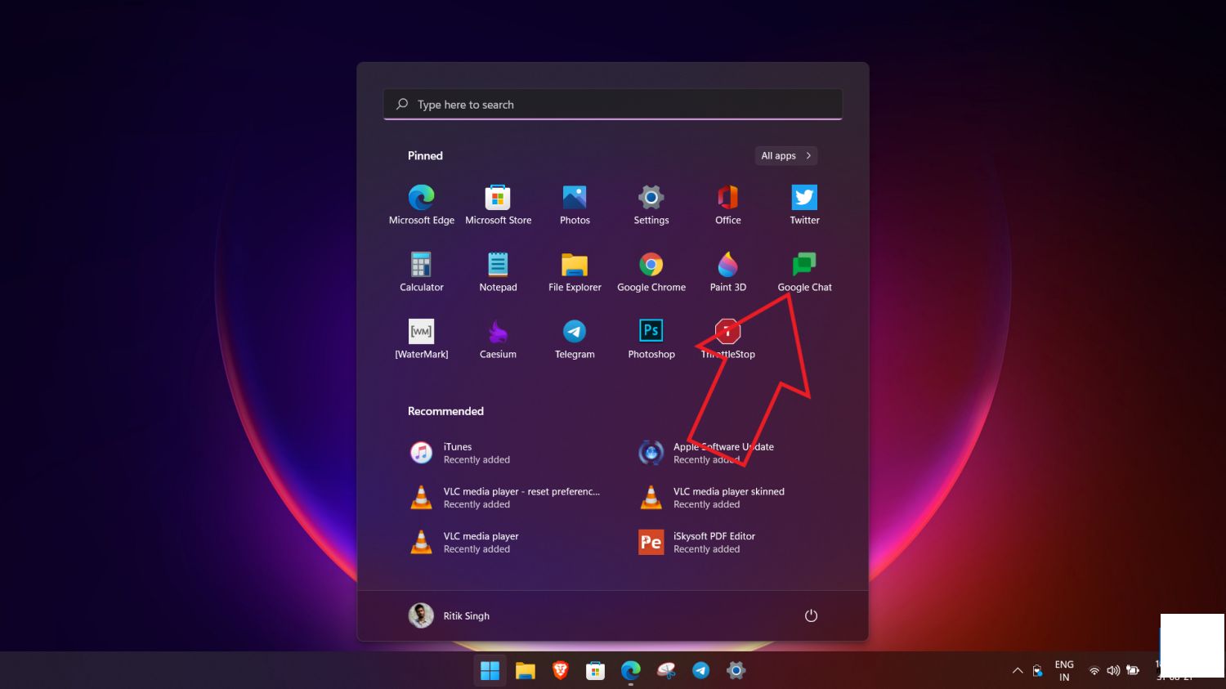Open Notepad from pinned apps
Image resolution: width=1226 pixels, height=689 pixels.
498,272
